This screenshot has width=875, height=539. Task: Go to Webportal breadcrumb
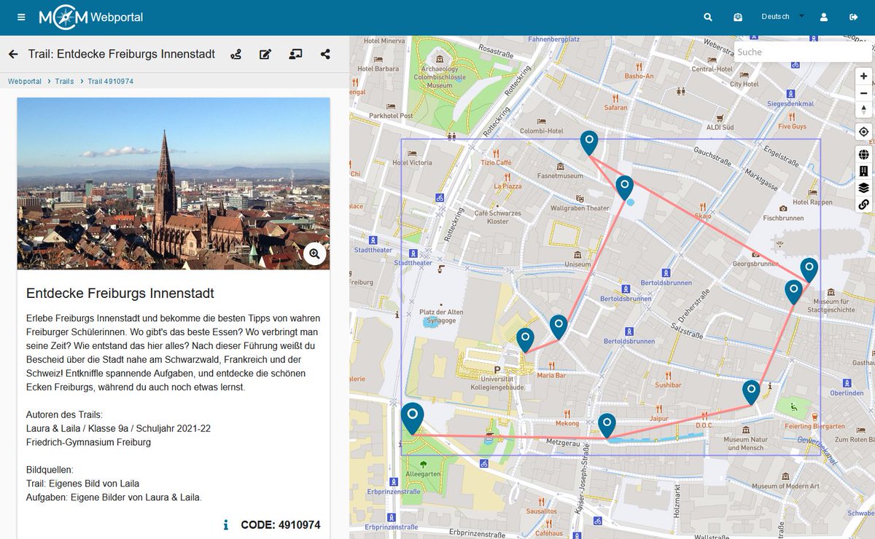25,82
